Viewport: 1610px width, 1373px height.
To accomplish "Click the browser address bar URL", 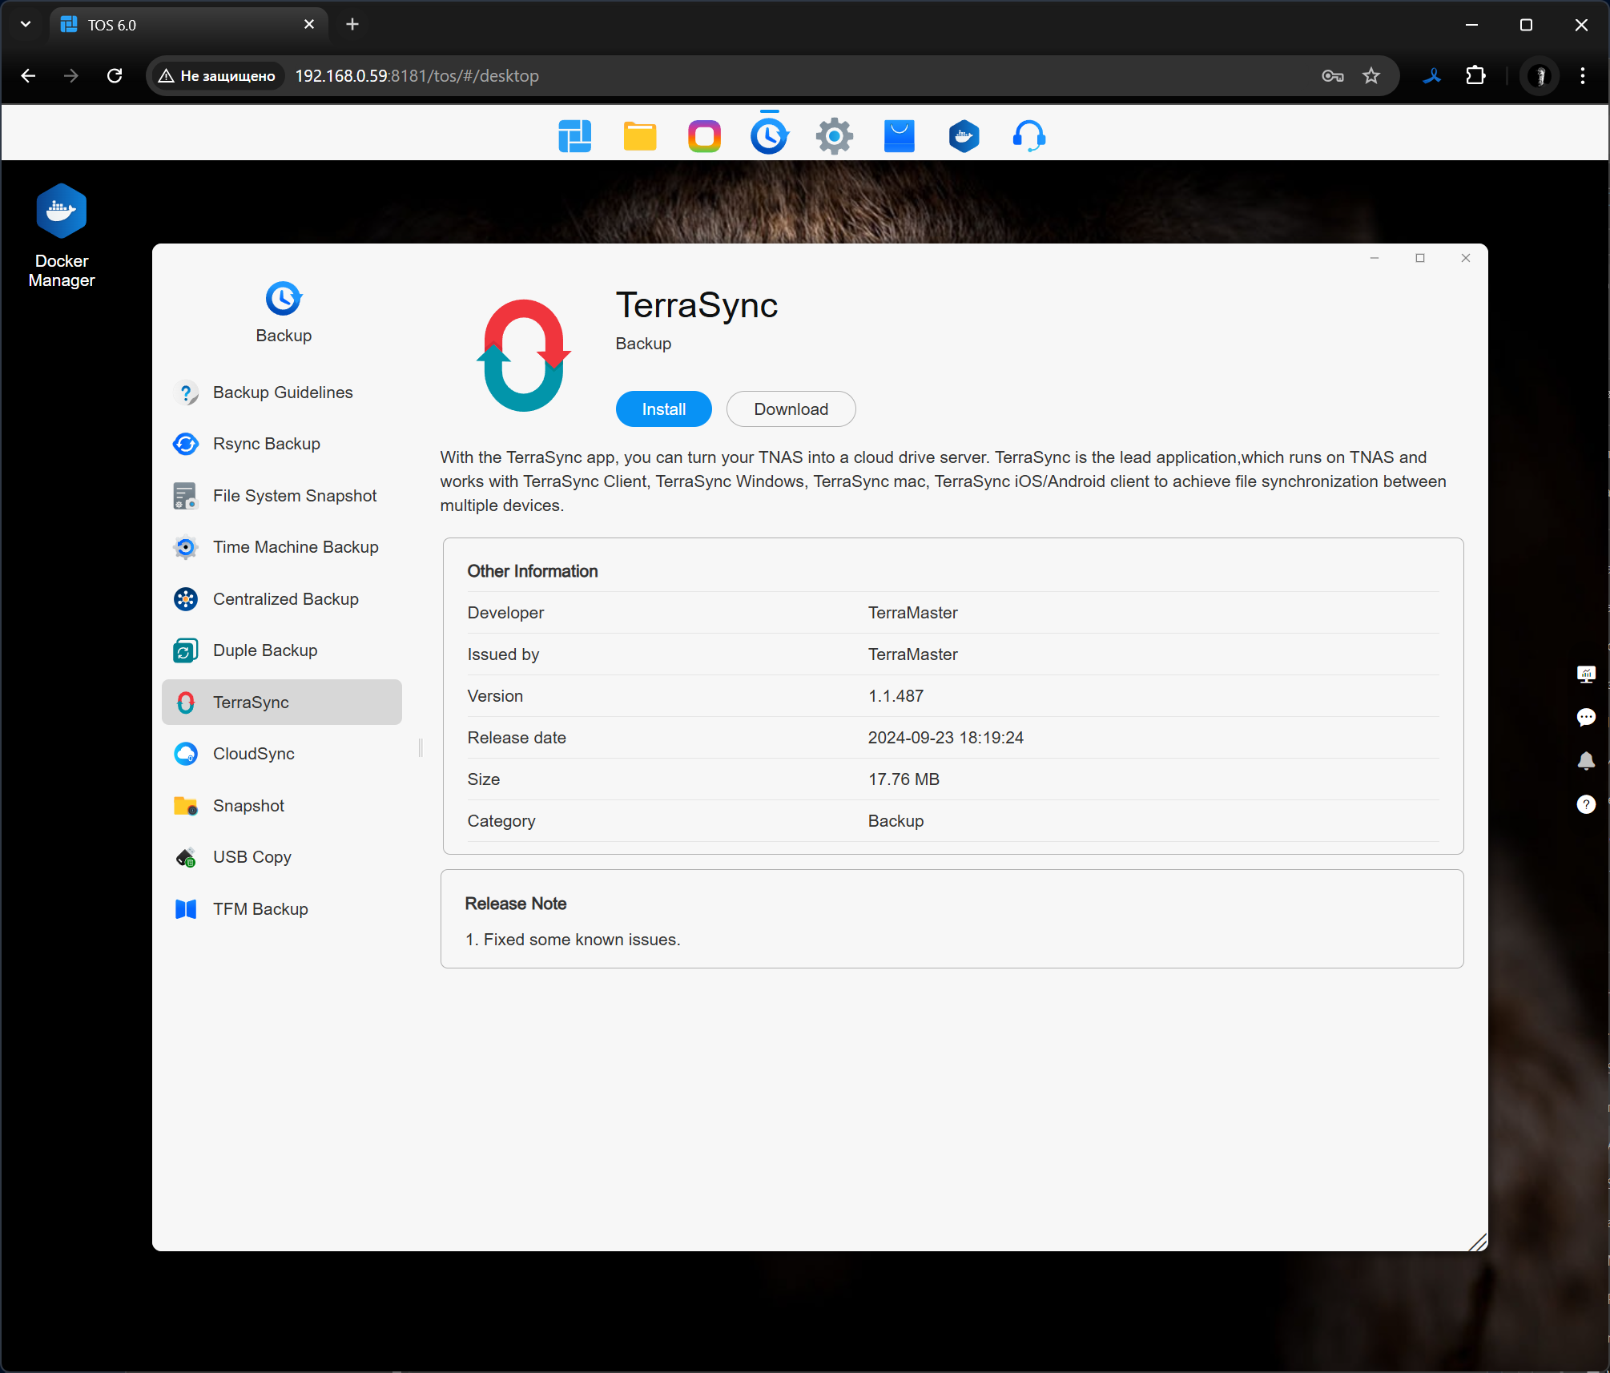I will click(417, 76).
